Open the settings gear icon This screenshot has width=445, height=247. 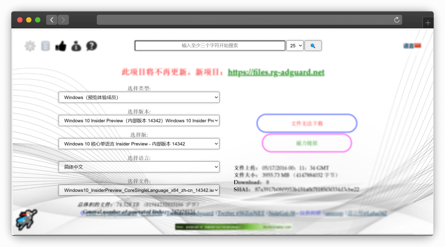(30, 46)
